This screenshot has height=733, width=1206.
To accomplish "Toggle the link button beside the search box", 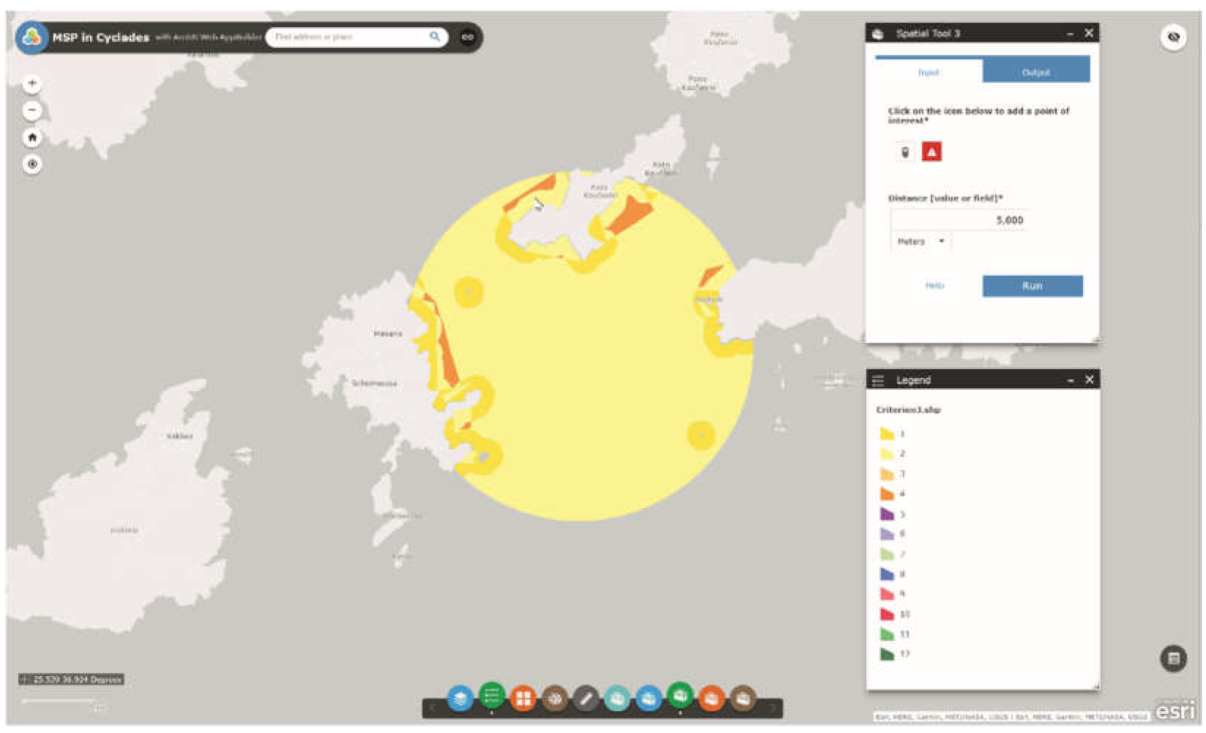I will (467, 37).
